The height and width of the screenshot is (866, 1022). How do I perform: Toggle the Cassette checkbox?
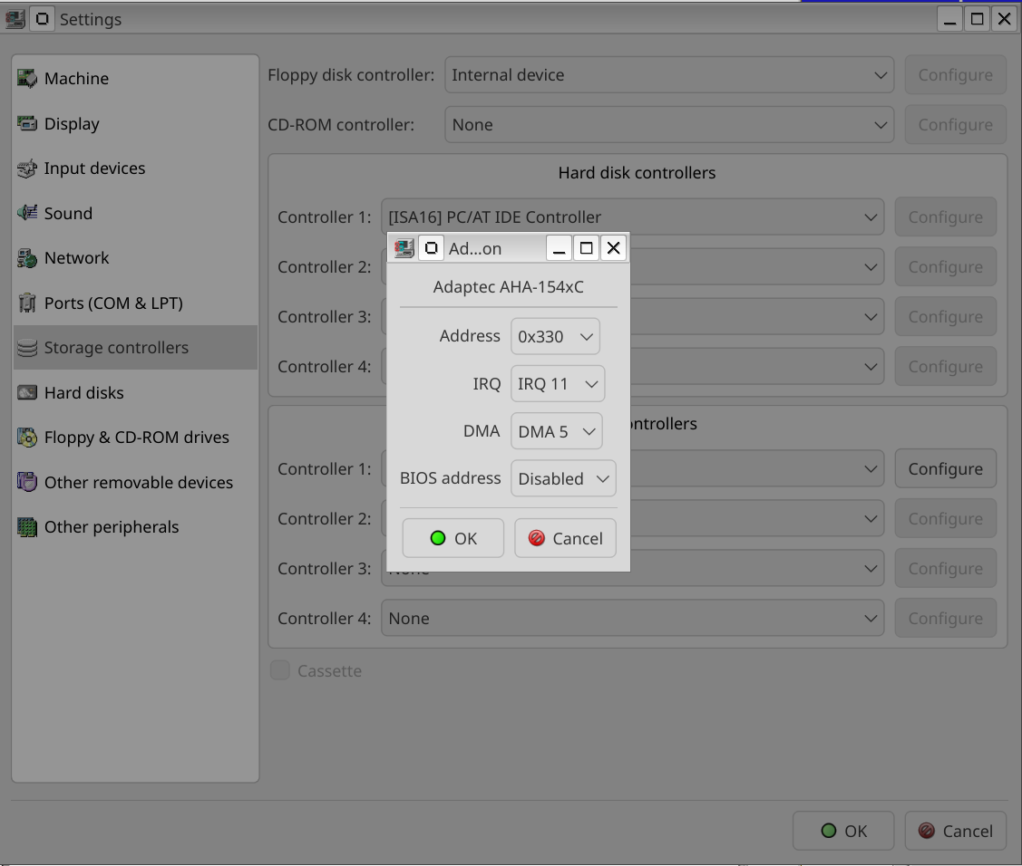click(x=280, y=671)
